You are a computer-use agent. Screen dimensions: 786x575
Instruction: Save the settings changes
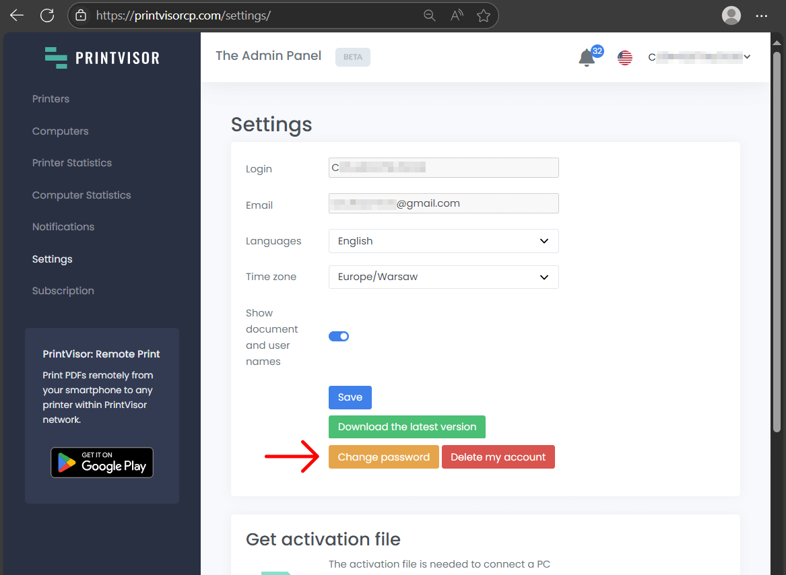350,397
